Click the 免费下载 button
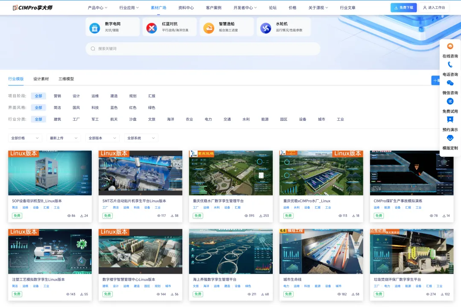This screenshot has width=461, height=307. coord(404,8)
